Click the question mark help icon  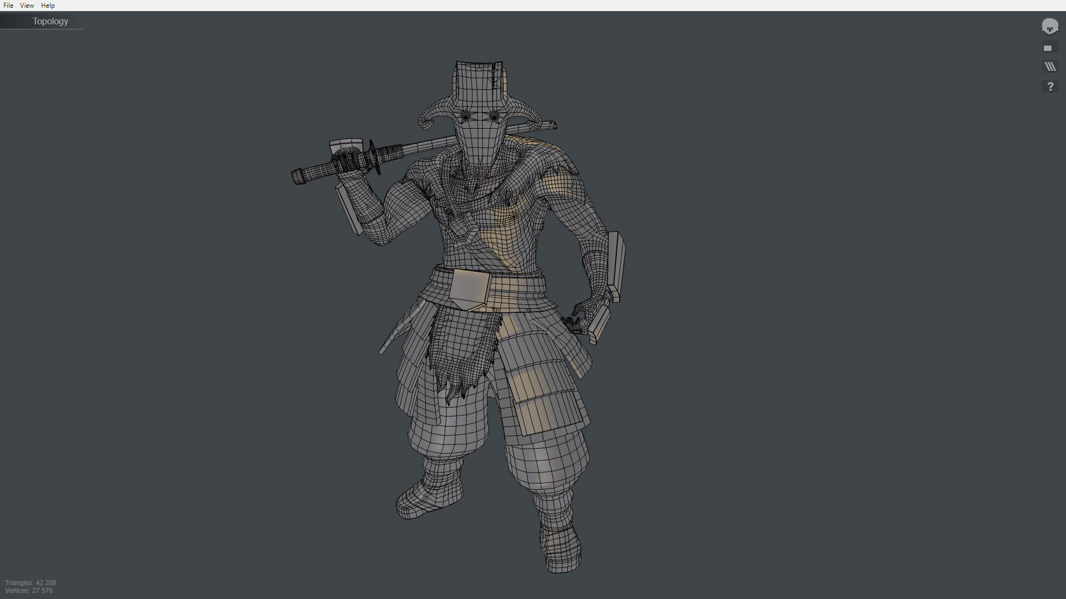(x=1050, y=87)
